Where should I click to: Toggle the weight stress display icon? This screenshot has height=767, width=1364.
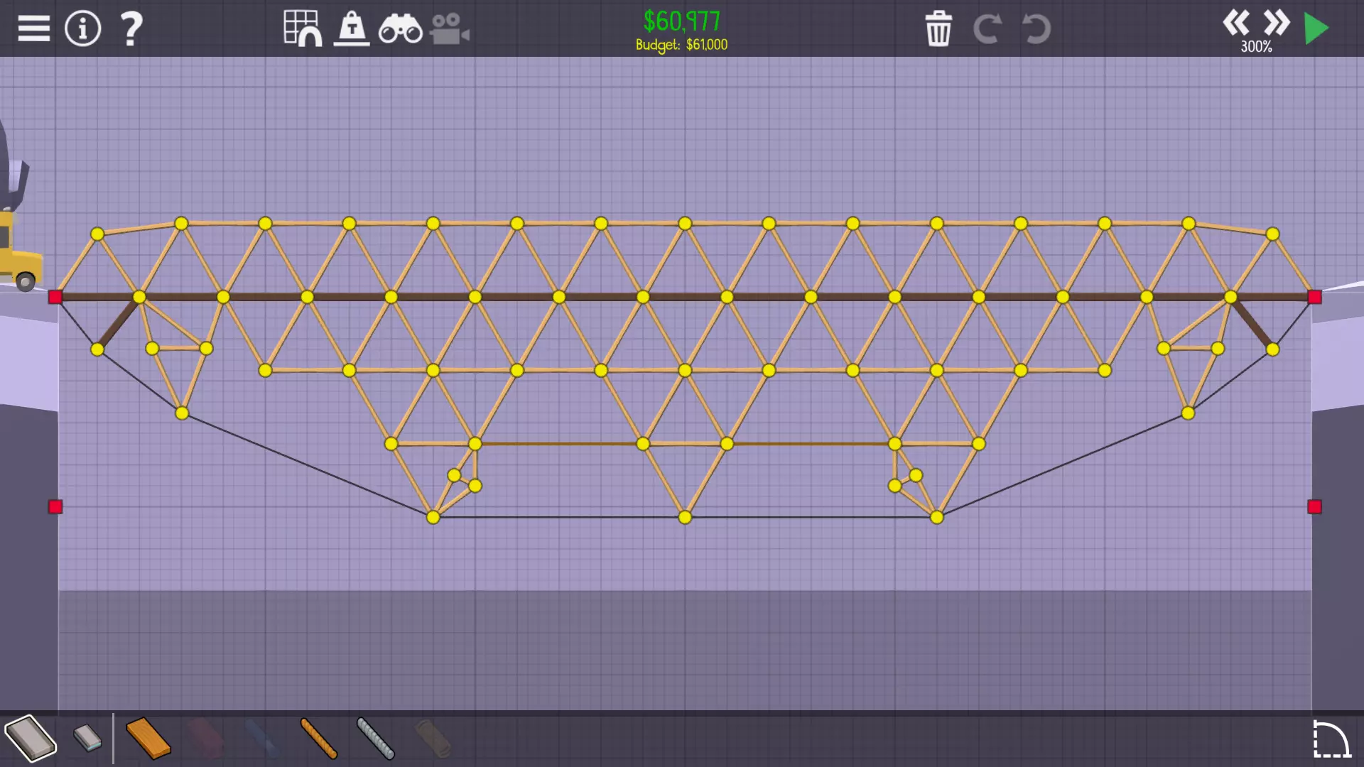352,28
